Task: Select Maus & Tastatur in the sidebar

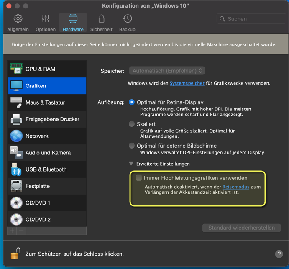Action: pyautogui.click(x=47, y=102)
